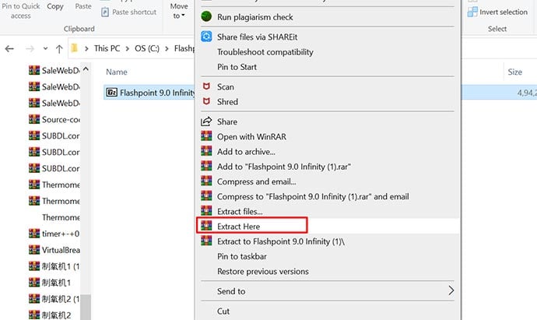The height and width of the screenshot is (320, 537).
Task: Click Run plagiarism check green icon
Action: [206, 16]
